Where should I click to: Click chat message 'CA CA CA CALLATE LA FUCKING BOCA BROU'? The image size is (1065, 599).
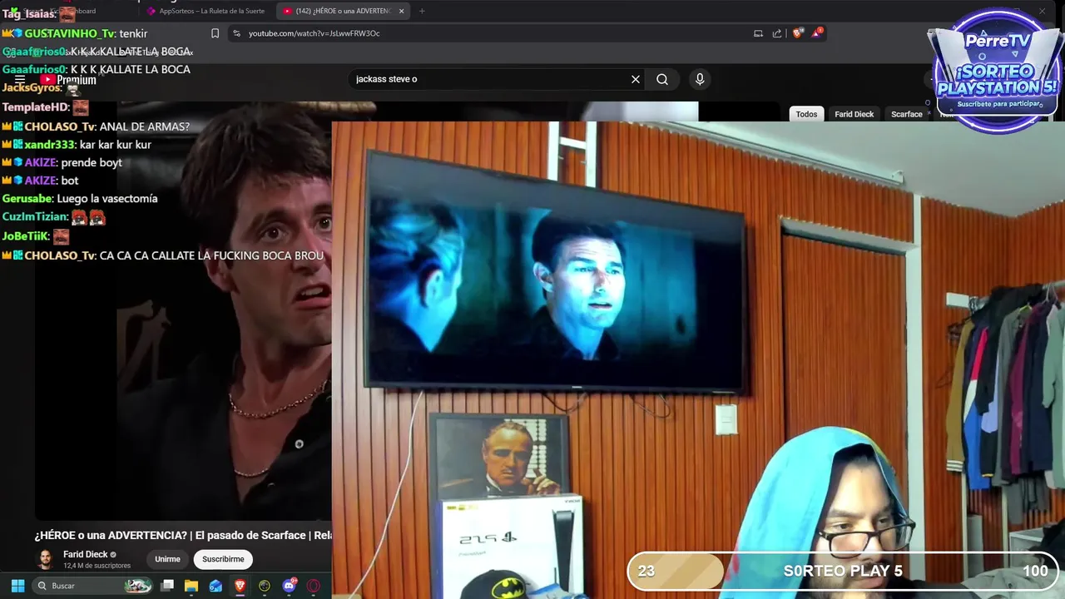211,256
